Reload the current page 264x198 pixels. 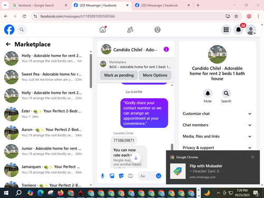tap(24, 16)
